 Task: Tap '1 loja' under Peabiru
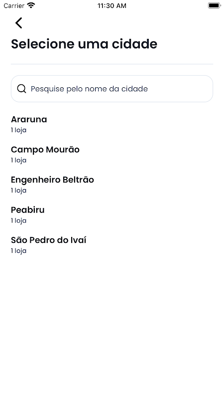(x=18, y=220)
